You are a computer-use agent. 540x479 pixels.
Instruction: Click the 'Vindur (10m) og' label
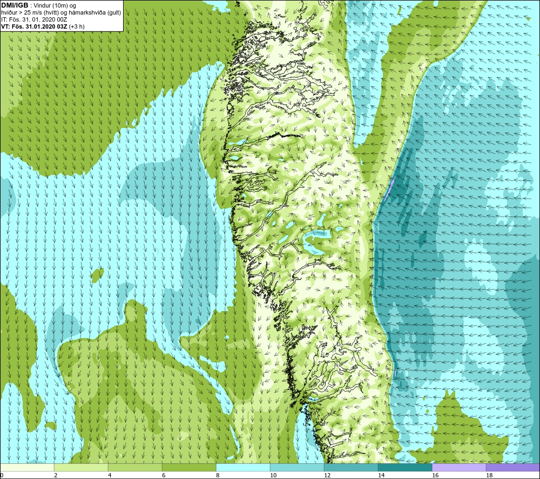(55, 5)
